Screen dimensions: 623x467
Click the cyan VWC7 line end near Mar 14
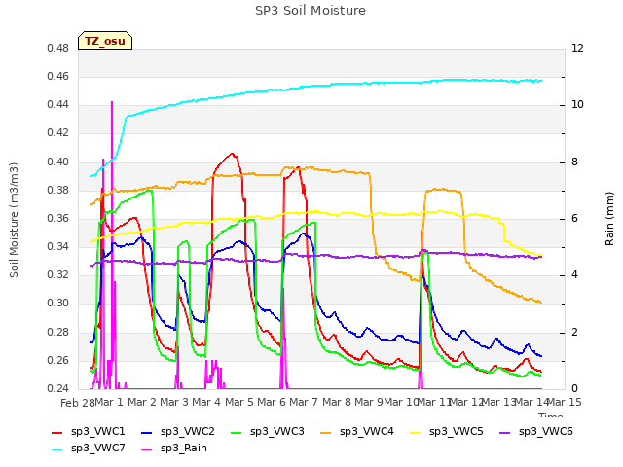541,81
